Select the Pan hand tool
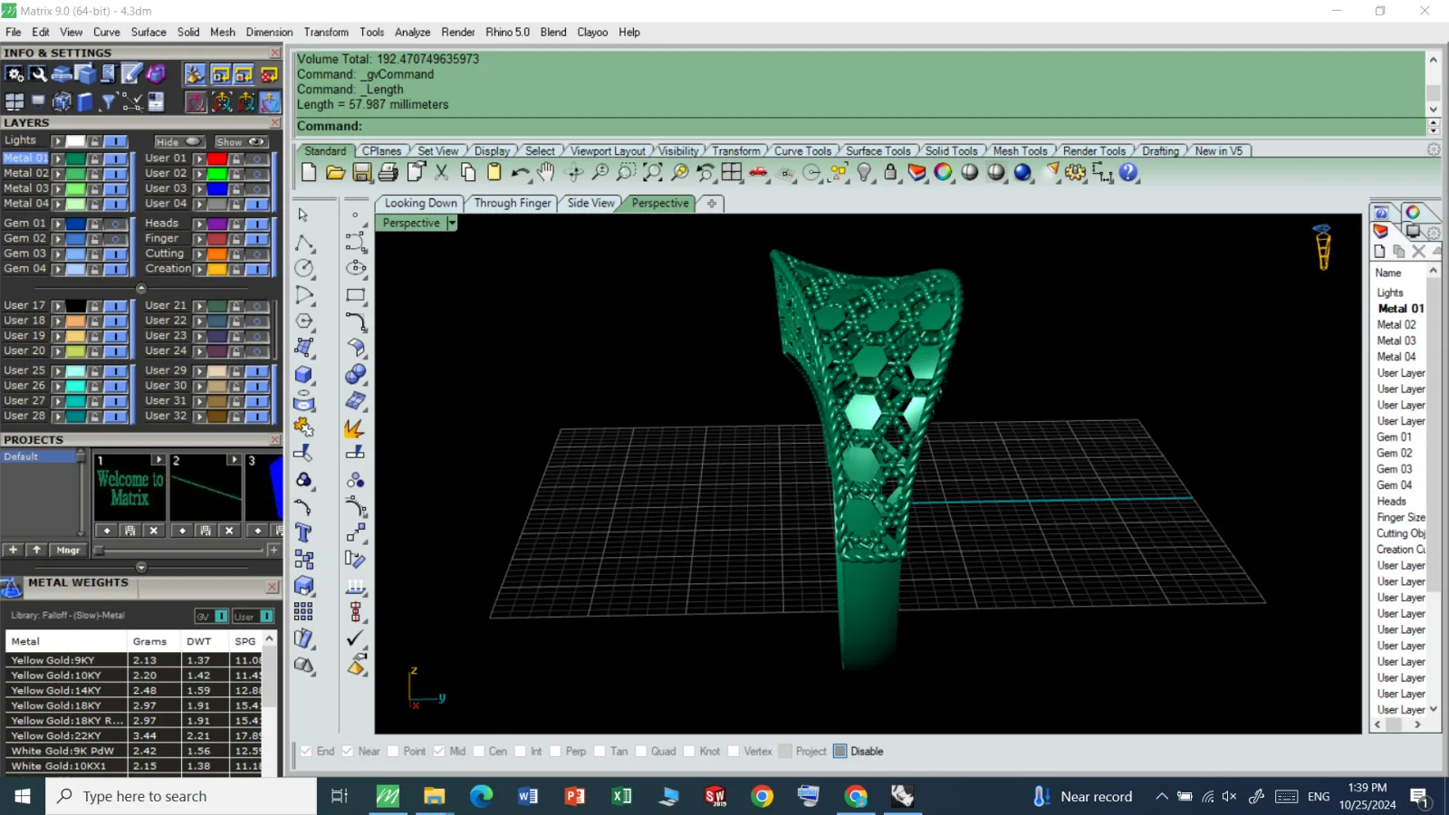 click(546, 172)
